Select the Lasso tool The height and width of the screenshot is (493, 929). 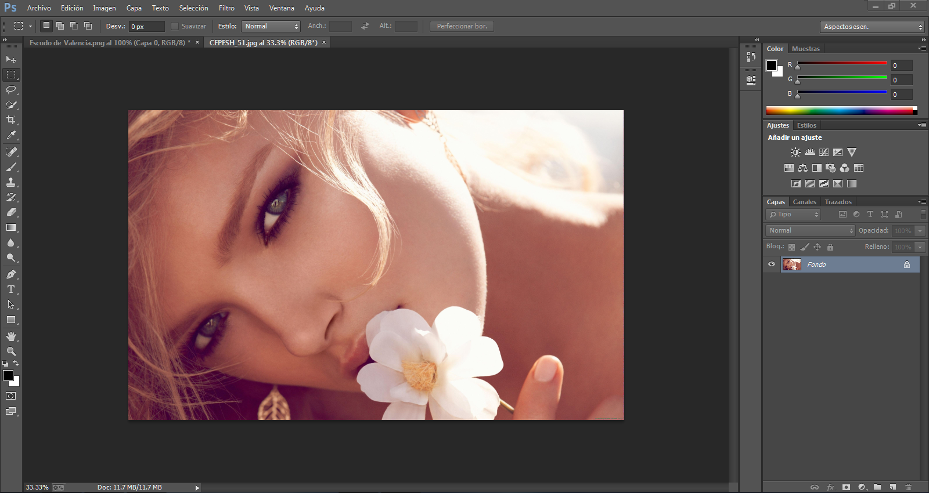click(x=11, y=90)
